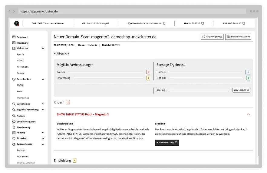Copy the FQDN to clipboard

click(164, 23)
